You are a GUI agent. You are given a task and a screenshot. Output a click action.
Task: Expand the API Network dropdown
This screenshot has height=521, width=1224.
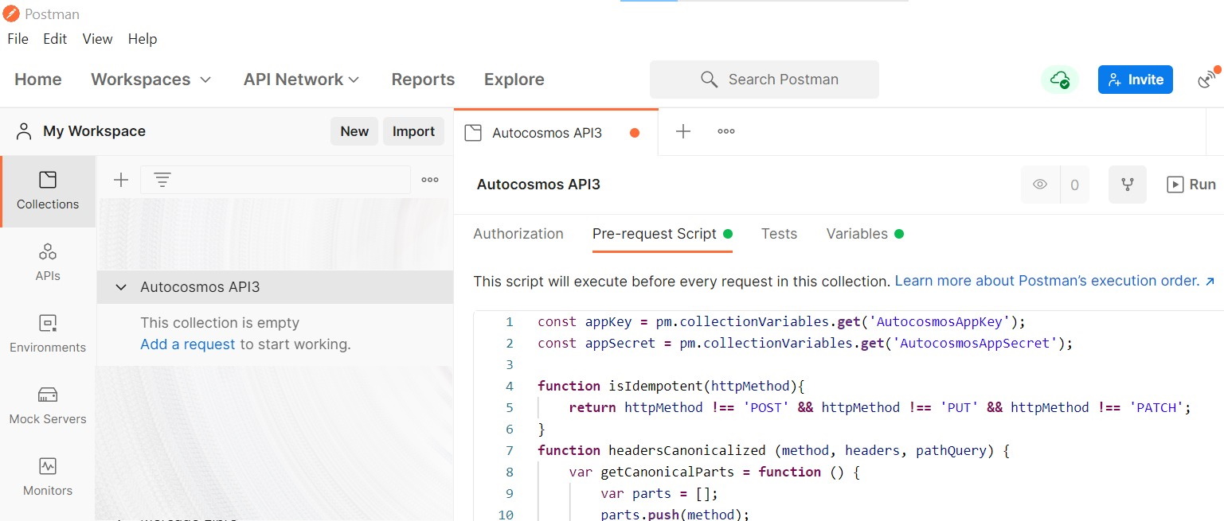(302, 80)
